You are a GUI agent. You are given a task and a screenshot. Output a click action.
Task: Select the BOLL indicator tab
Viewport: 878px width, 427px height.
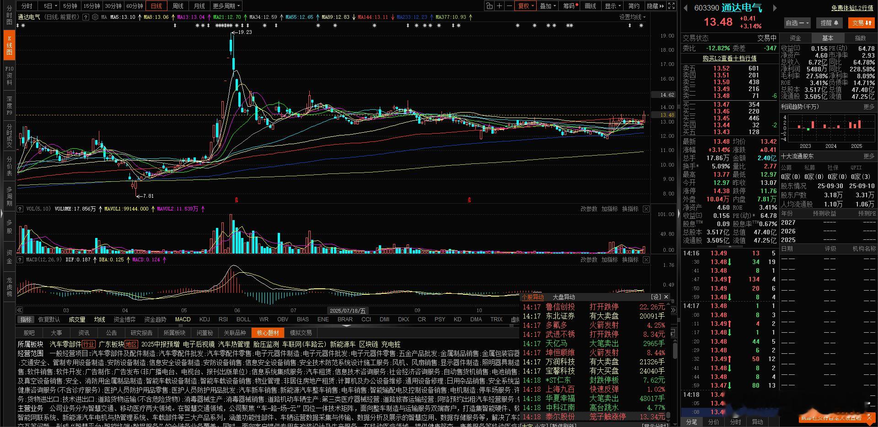(x=243, y=319)
